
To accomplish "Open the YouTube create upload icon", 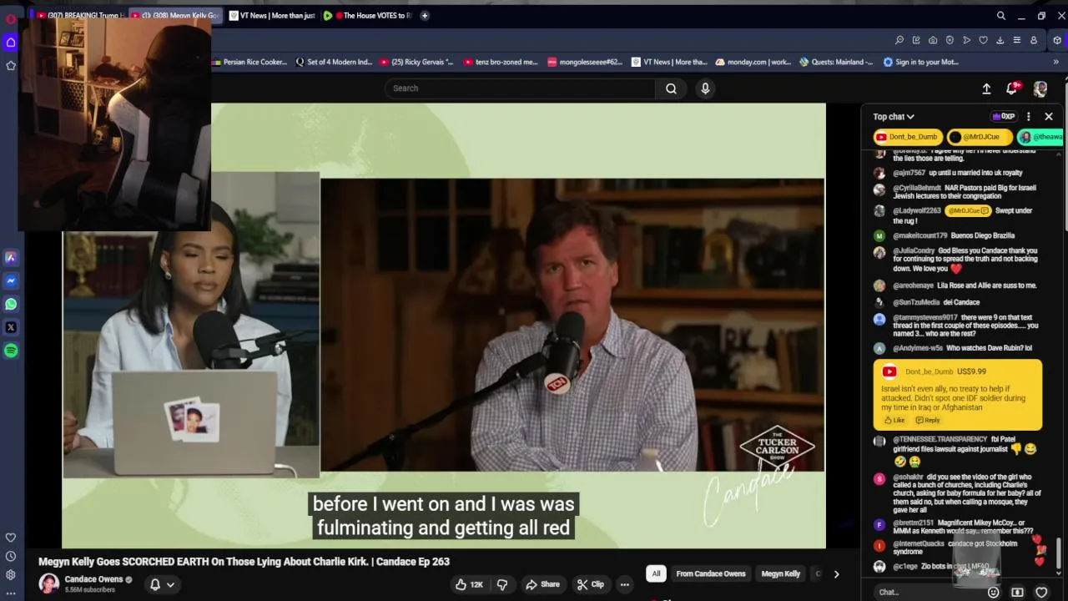I will [x=986, y=88].
